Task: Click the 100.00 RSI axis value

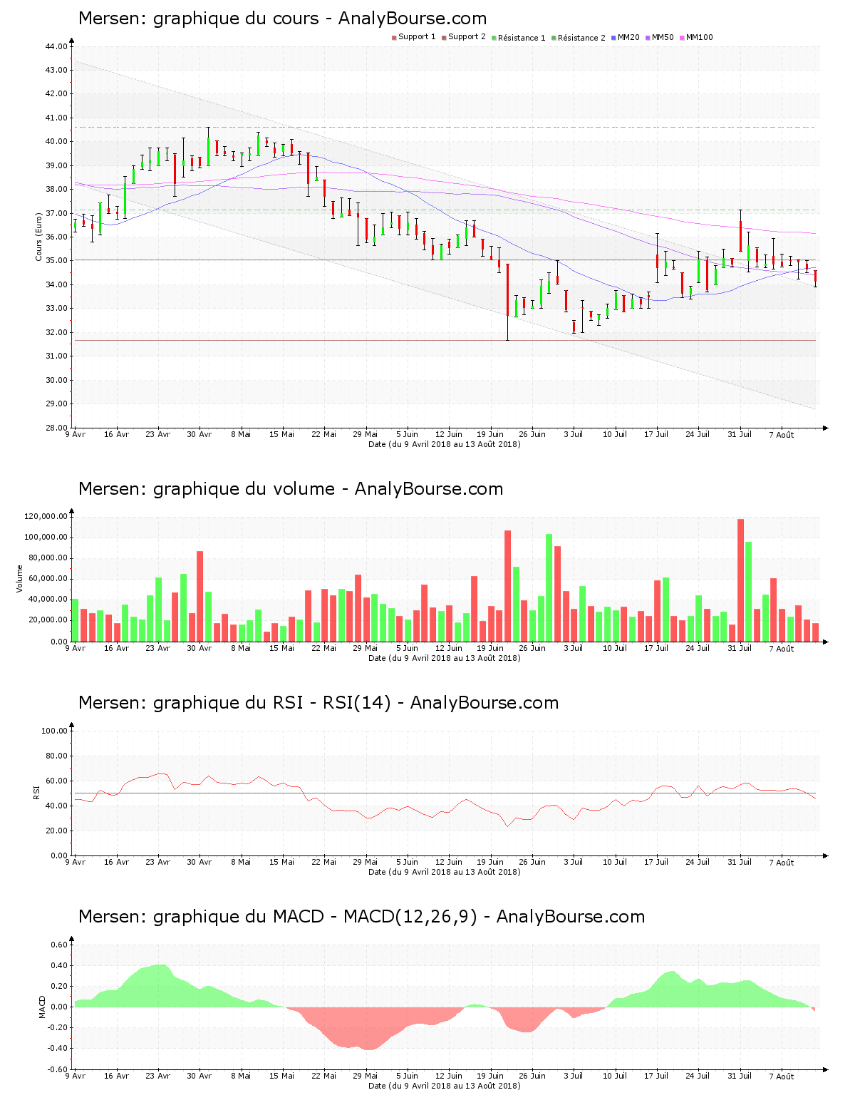Action: click(54, 731)
